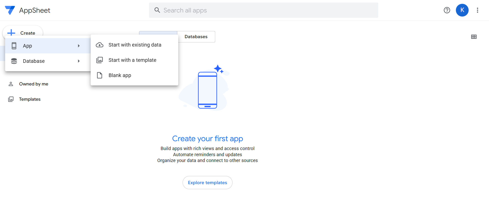Open Owned by me in sidebar
Image resolution: width=489 pixels, height=221 pixels.
tap(34, 84)
